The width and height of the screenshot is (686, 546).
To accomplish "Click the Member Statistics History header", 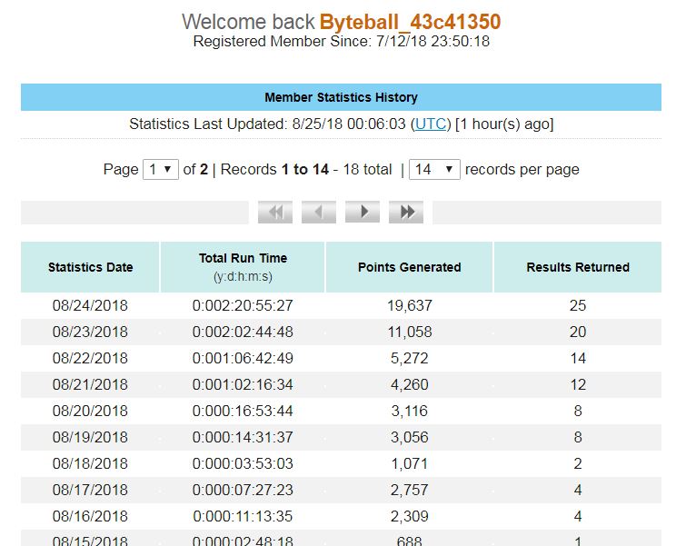I will coord(342,97).
